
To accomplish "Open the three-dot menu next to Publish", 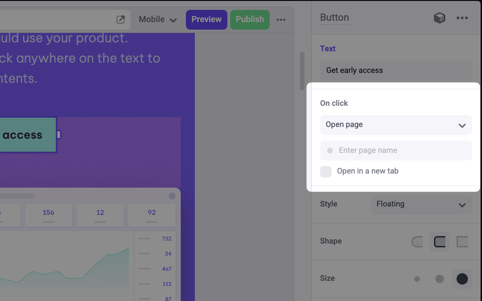I will (x=281, y=20).
